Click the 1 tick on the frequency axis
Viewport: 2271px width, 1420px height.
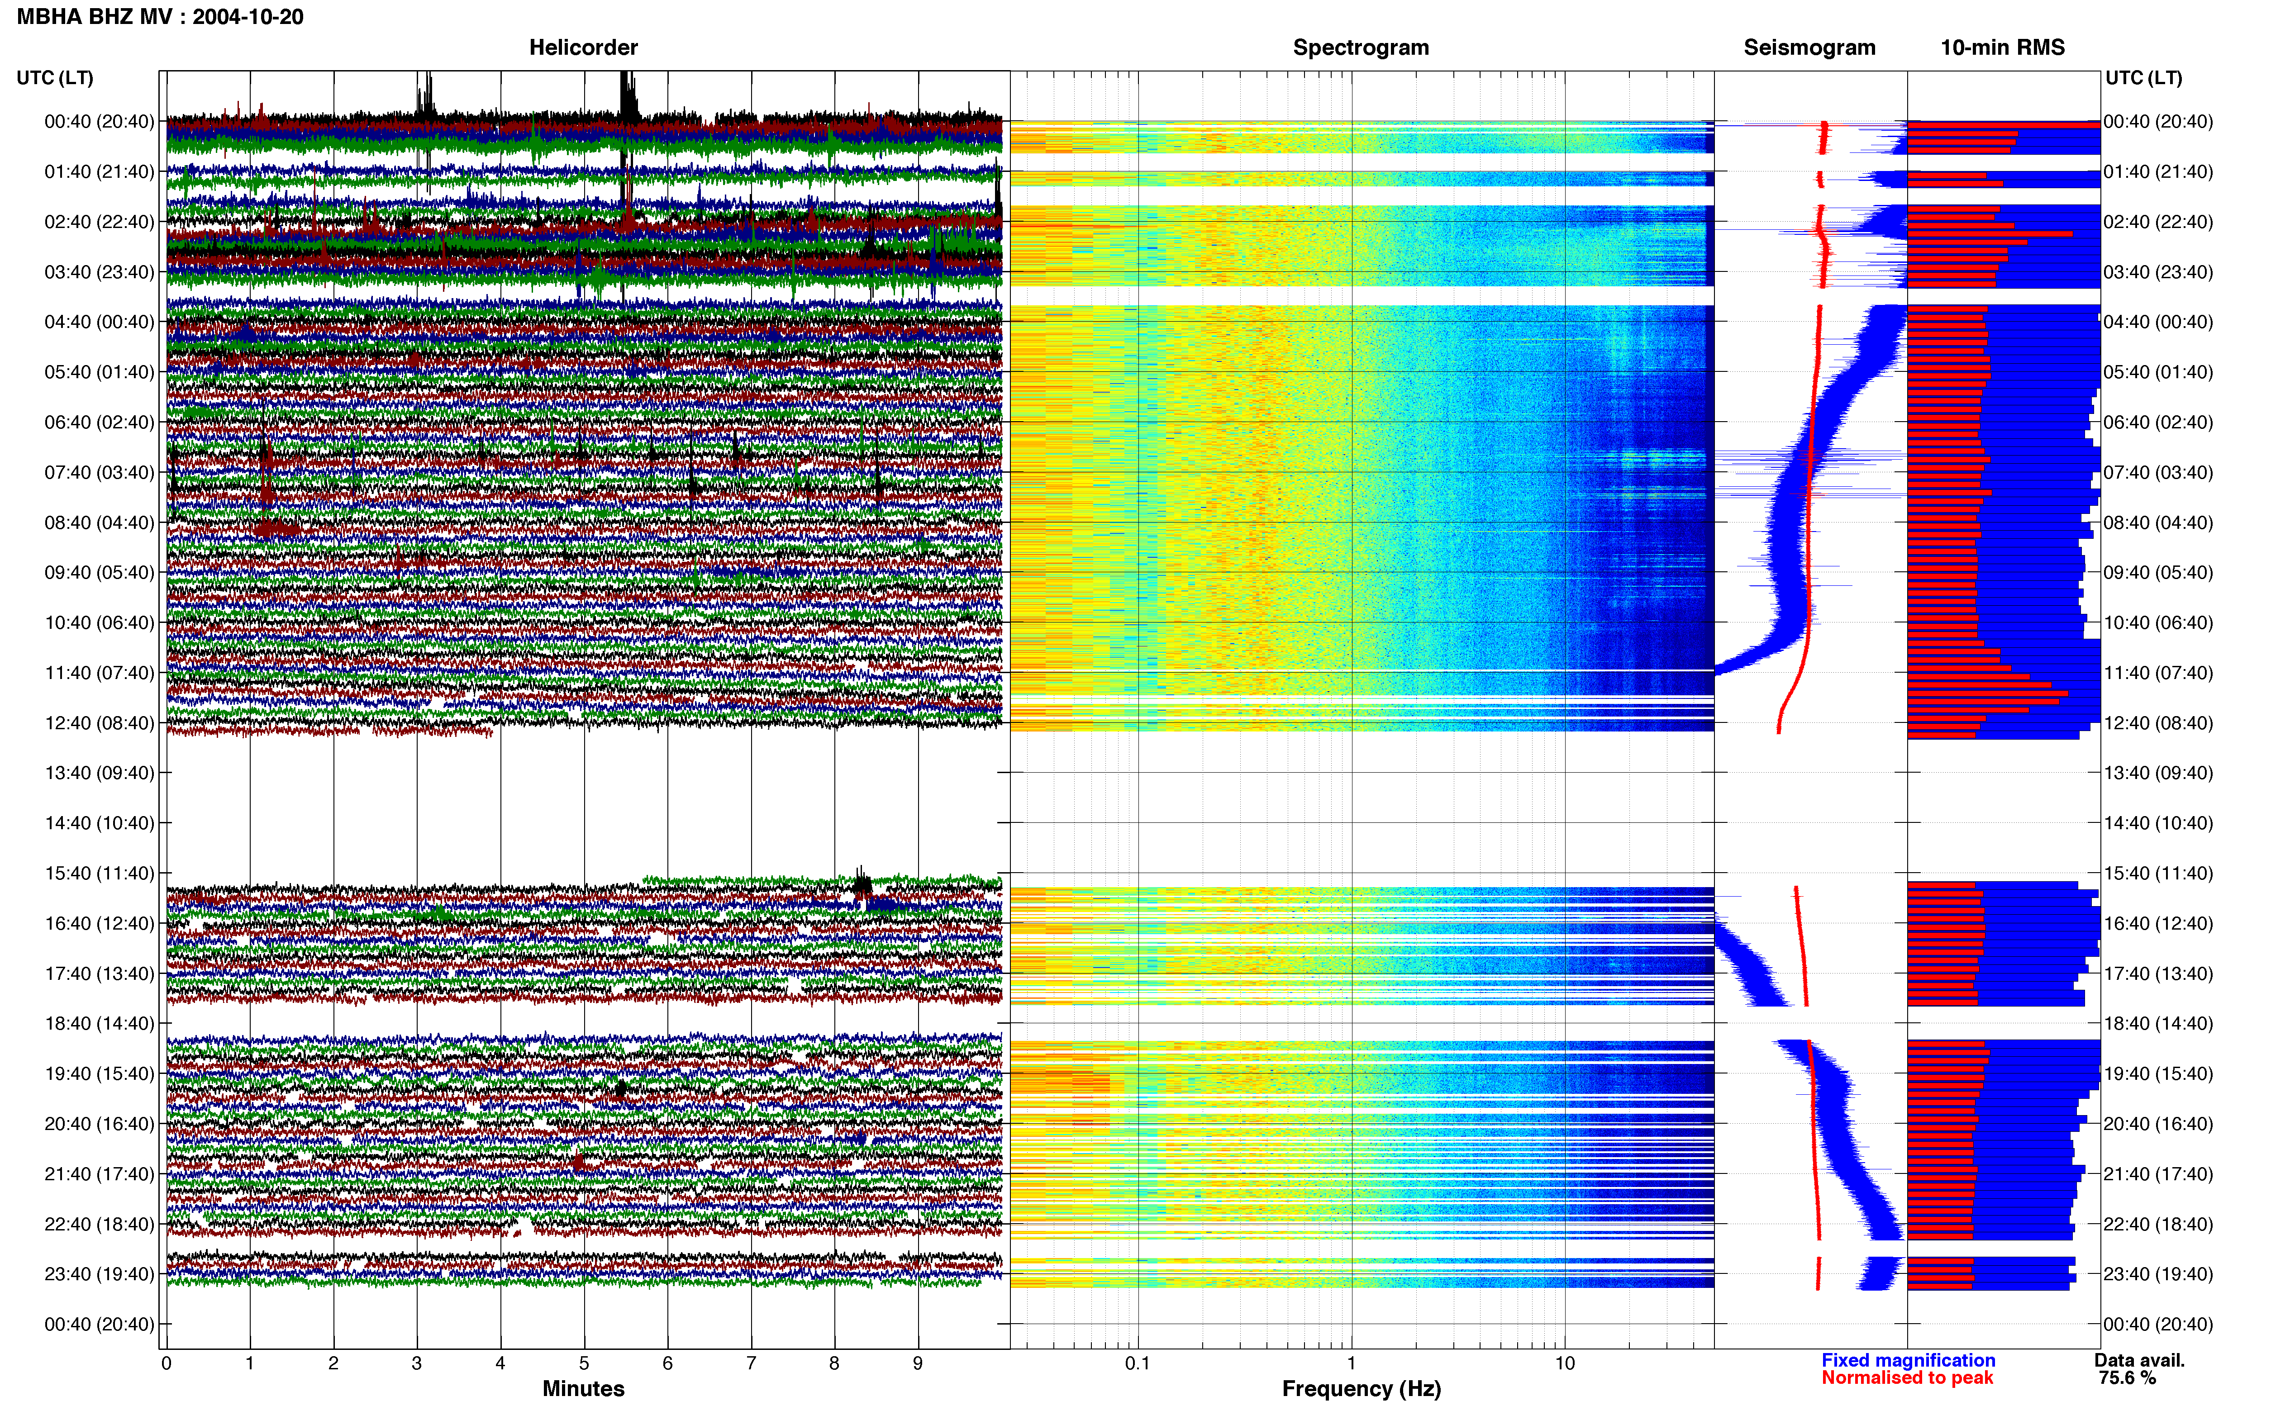(1352, 1363)
